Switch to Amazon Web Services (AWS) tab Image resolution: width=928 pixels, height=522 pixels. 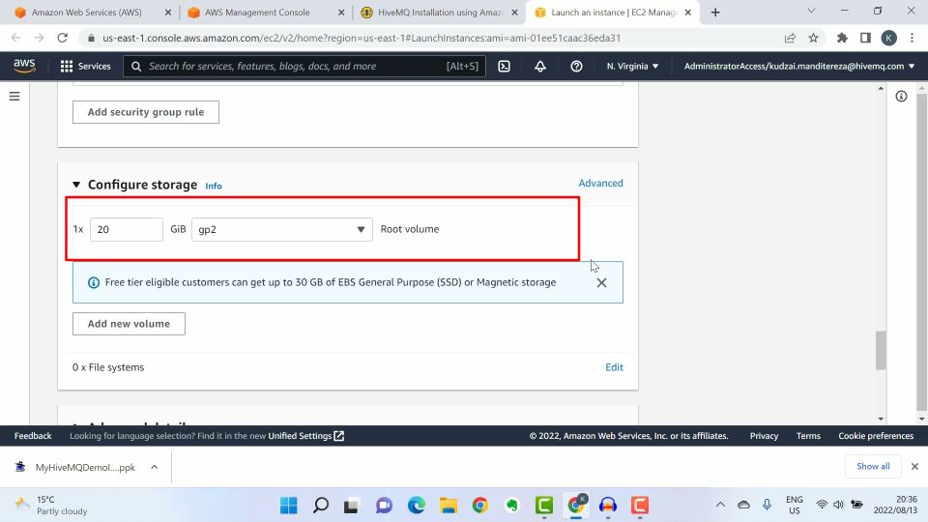[x=86, y=13]
